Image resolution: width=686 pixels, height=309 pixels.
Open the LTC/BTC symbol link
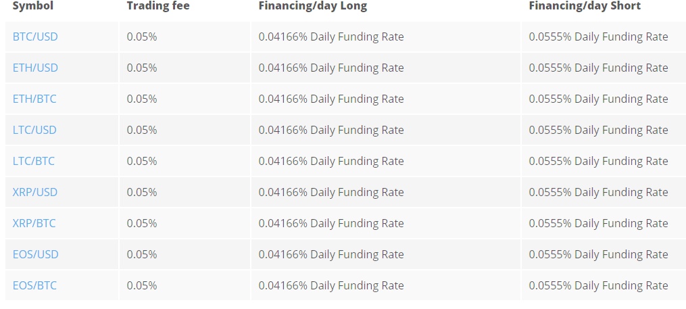34,161
